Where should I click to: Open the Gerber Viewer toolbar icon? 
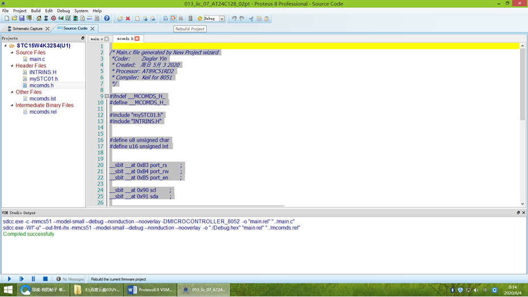coord(68,19)
